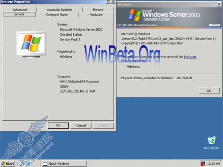
Task: Click the "Physical memory available to Windows:" label
Action: click(147, 78)
